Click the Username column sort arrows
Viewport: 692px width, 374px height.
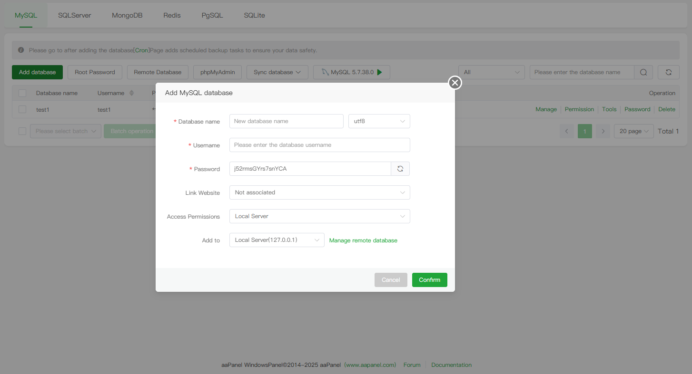(x=132, y=93)
